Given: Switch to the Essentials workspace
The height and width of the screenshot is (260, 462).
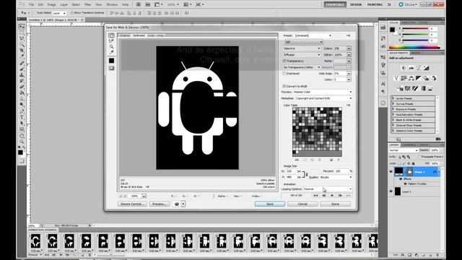Looking at the screenshot, I should [335, 4].
